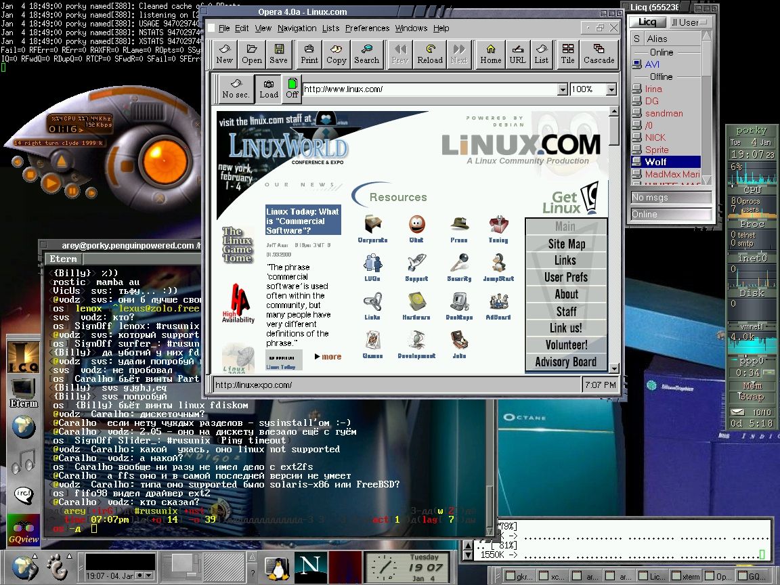This screenshot has height=585, width=780.
Task: Launch GQview from the left dock icon
Action: click(x=23, y=530)
